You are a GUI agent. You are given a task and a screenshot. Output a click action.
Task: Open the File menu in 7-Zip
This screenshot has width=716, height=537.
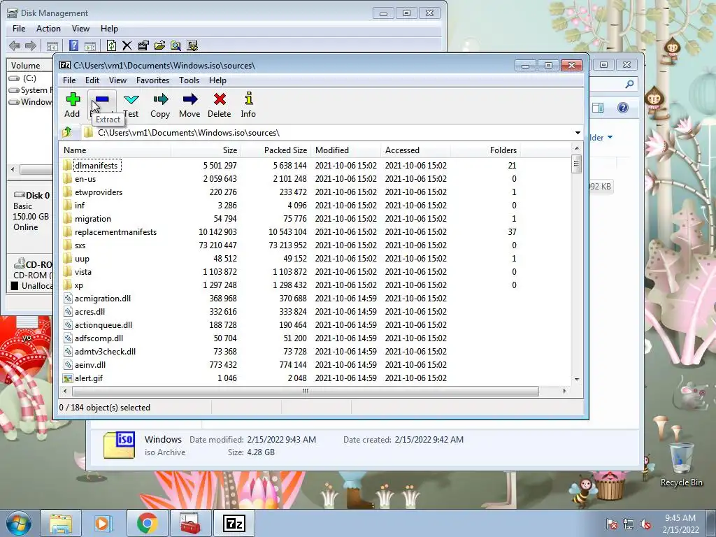point(69,80)
